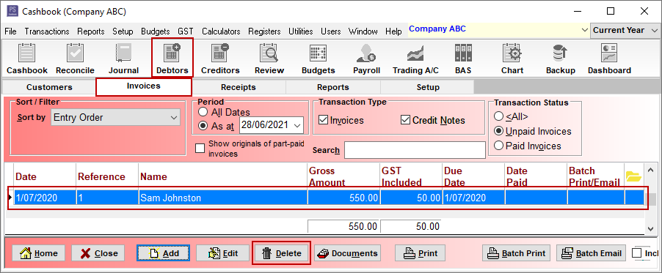Image resolution: width=662 pixels, height=273 pixels.
Task: Select Unpaid Invoices status
Action: (x=498, y=131)
